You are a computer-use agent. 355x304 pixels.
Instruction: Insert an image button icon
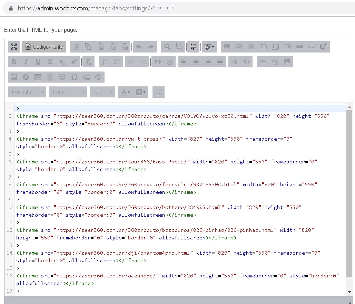point(312,47)
